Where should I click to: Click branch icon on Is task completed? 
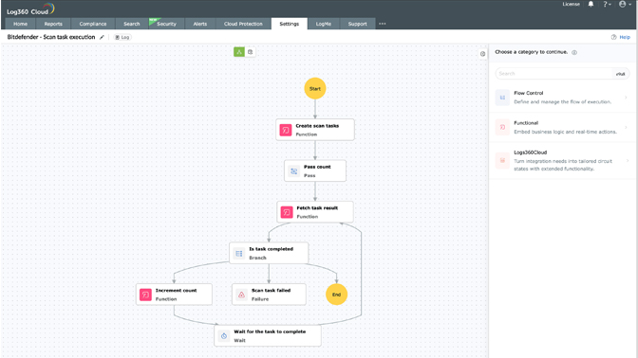click(x=239, y=253)
